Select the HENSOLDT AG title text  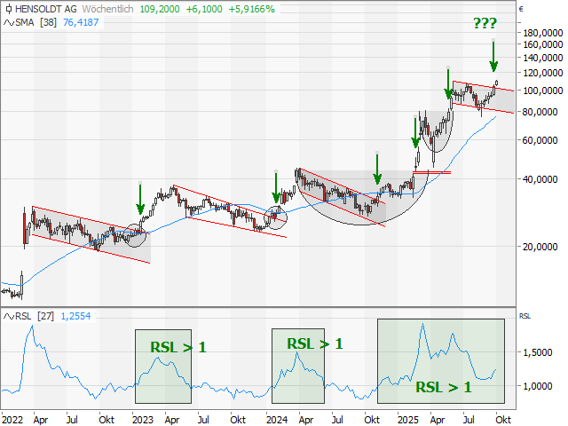point(46,9)
